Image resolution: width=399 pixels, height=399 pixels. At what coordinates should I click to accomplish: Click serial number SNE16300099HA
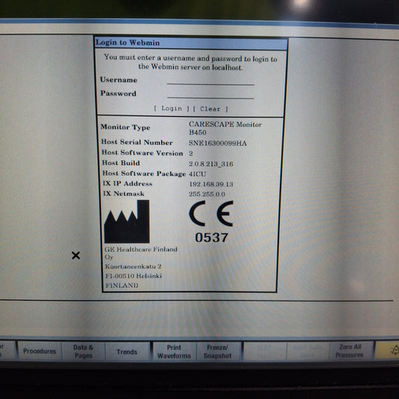(x=217, y=143)
